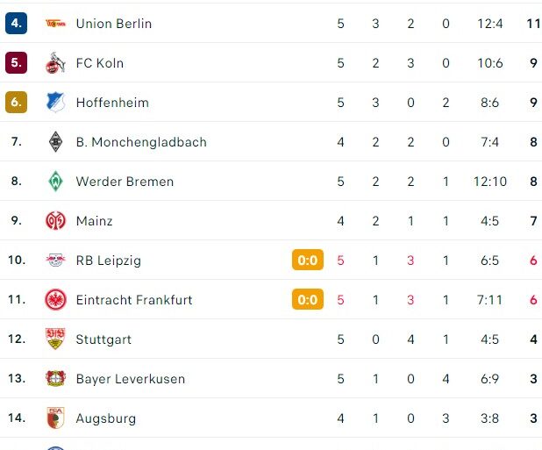Click the Werder Bremen diamond logo
This screenshot has width=542, height=450.
pos(55,182)
